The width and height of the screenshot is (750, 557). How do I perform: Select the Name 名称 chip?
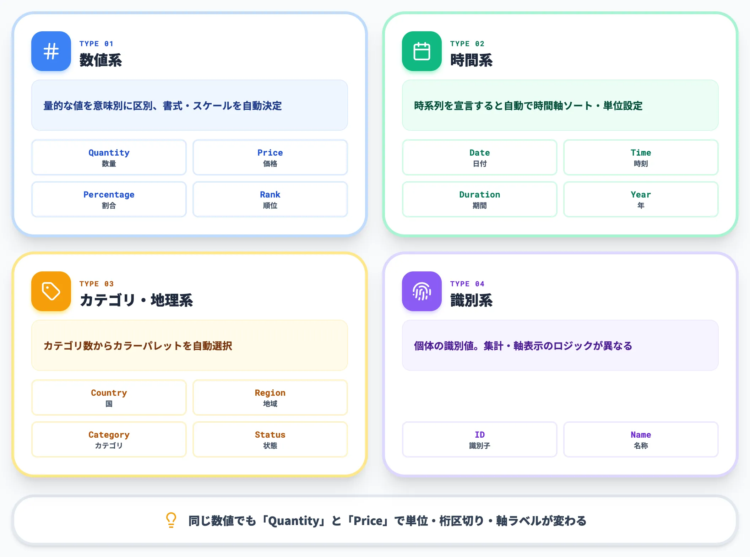click(641, 439)
